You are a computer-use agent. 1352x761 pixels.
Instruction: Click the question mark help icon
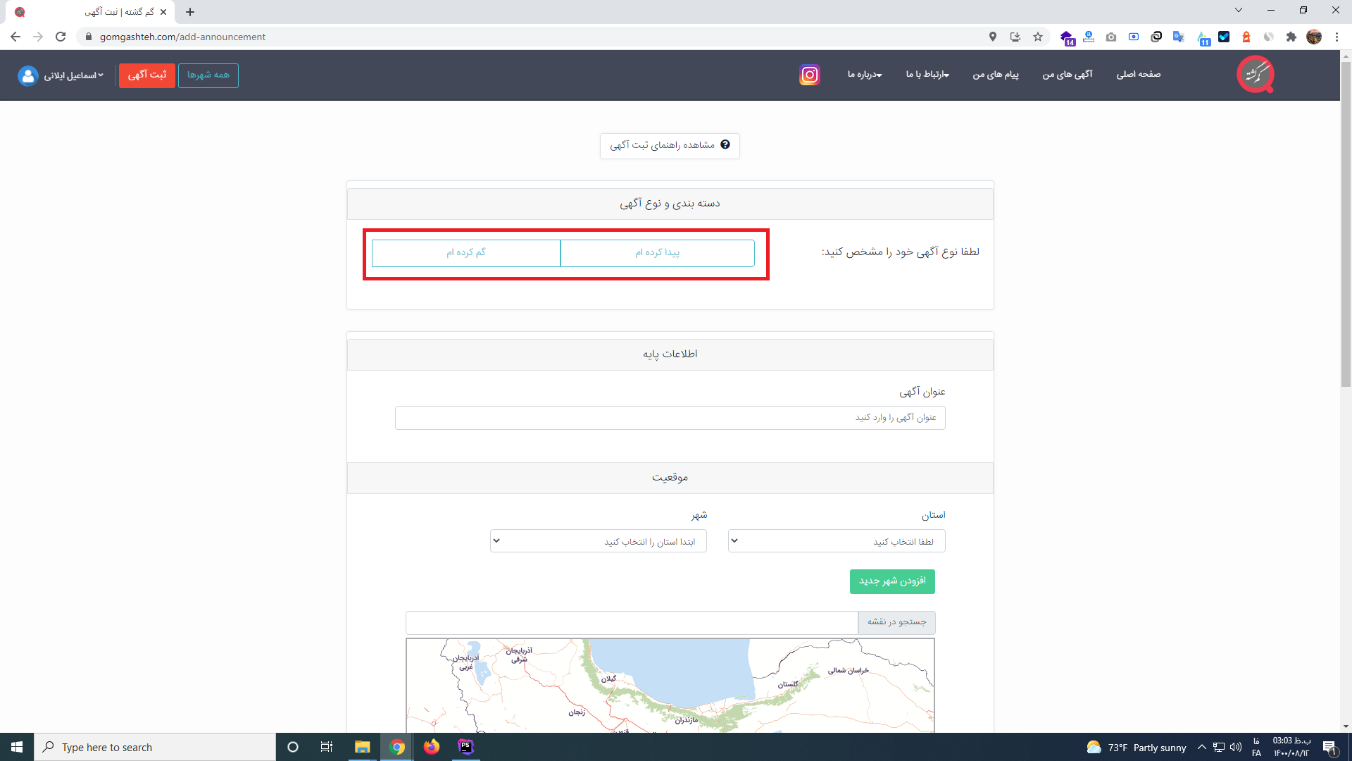click(x=725, y=144)
